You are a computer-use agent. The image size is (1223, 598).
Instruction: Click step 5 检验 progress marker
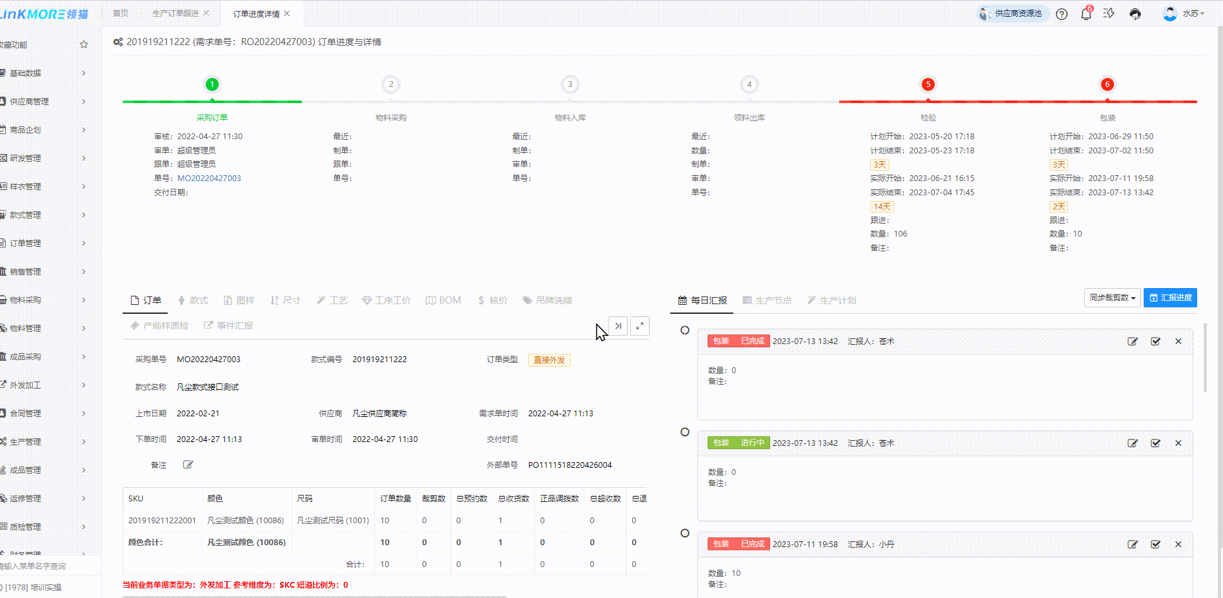[928, 84]
